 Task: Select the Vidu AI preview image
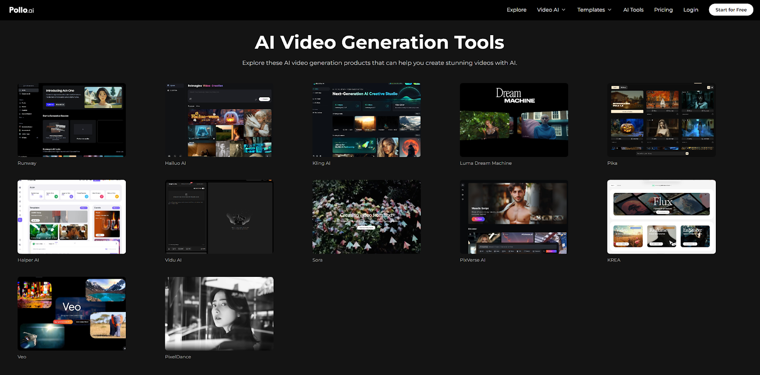click(x=219, y=217)
